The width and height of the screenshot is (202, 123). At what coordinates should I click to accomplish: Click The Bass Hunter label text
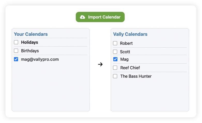pyautogui.click(x=136, y=76)
